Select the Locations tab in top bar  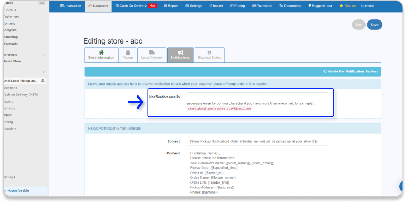(x=98, y=6)
